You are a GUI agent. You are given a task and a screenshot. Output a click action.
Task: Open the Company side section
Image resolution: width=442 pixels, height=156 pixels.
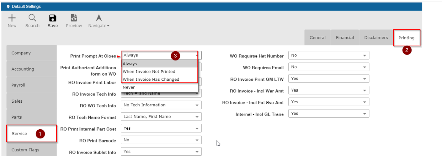(31, 53)
